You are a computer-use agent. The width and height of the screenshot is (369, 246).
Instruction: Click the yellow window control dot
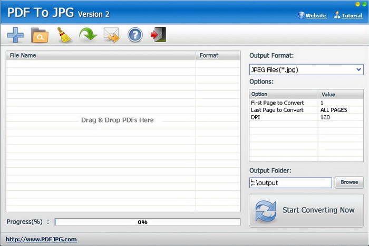tap(358, 4)
